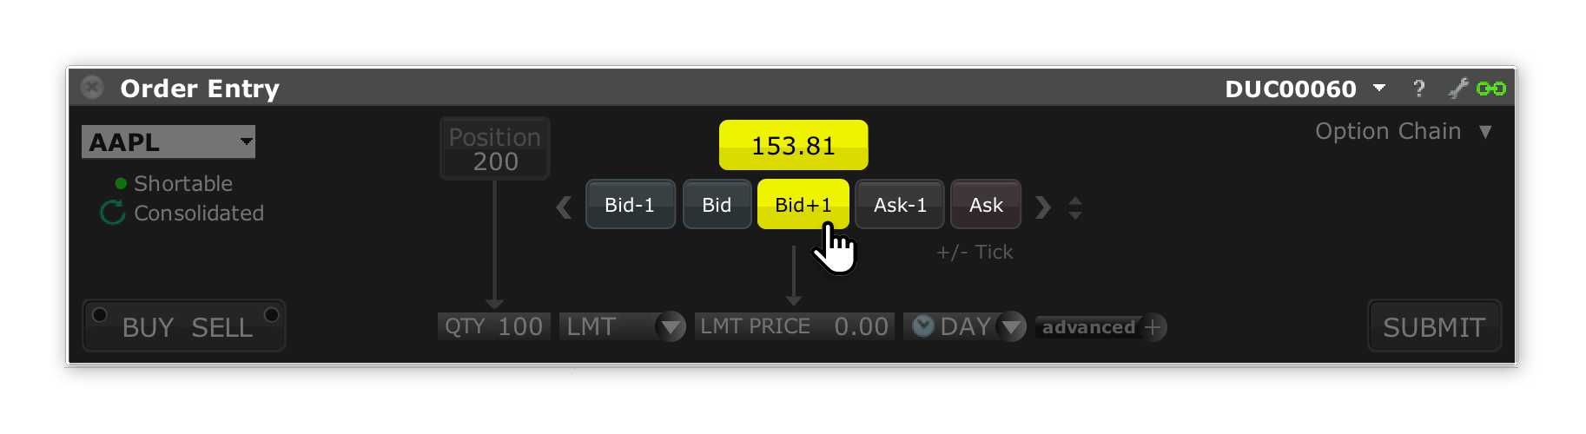Select the BUY radio option
1586x434 pixels.
(101, 315)
